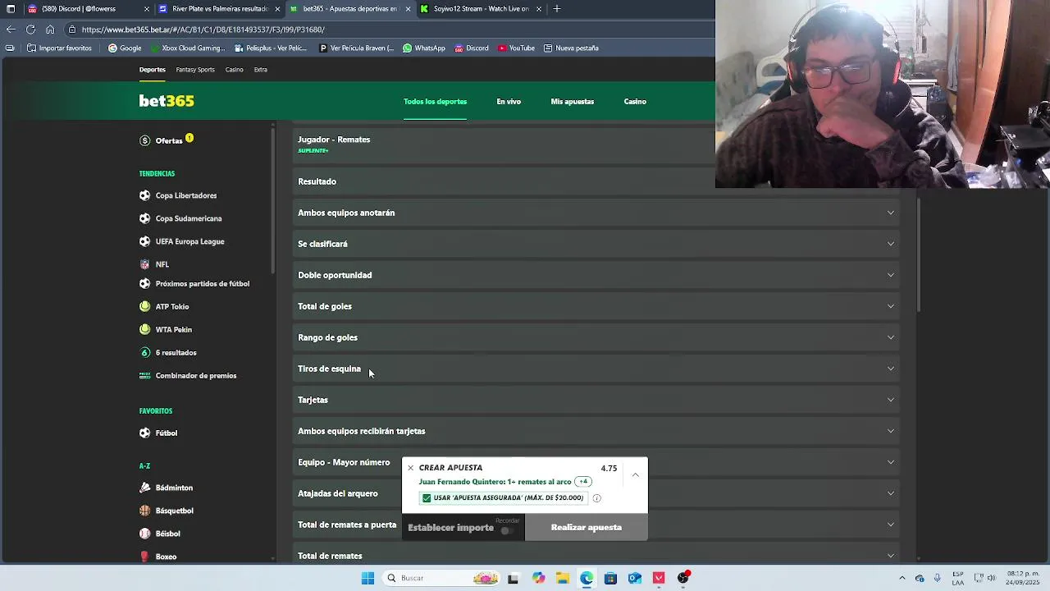
Task: Expand the Total de goles market
Action: click(596, 306)
